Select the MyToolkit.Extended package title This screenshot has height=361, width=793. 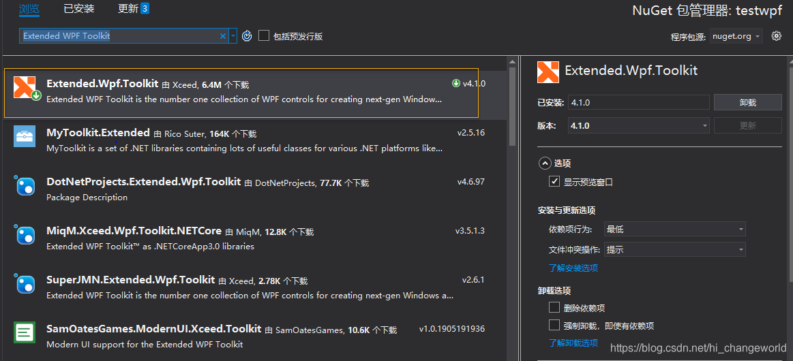tap(98, 133)
